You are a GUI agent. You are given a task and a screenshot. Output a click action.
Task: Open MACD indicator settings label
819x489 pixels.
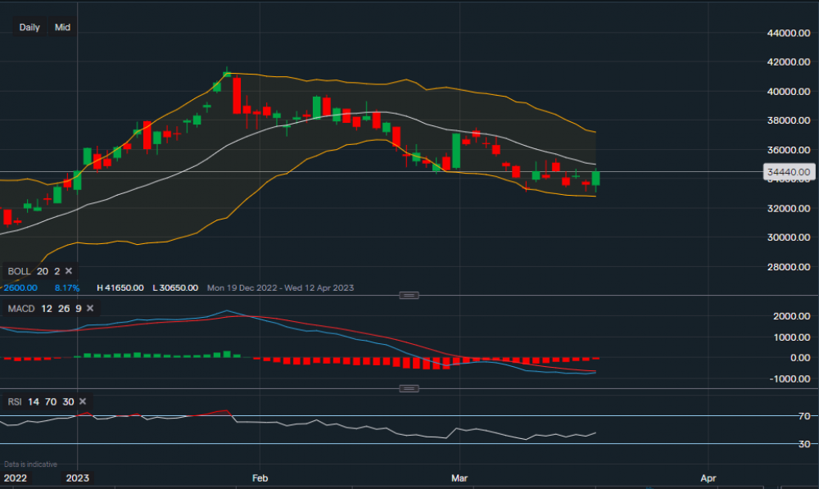click(x=23, y=308)
